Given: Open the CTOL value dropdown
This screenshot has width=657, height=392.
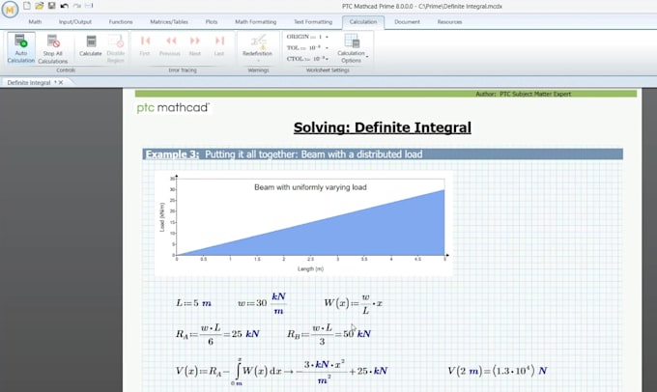Looking at the screenshot, I should [x=327, y=59].
